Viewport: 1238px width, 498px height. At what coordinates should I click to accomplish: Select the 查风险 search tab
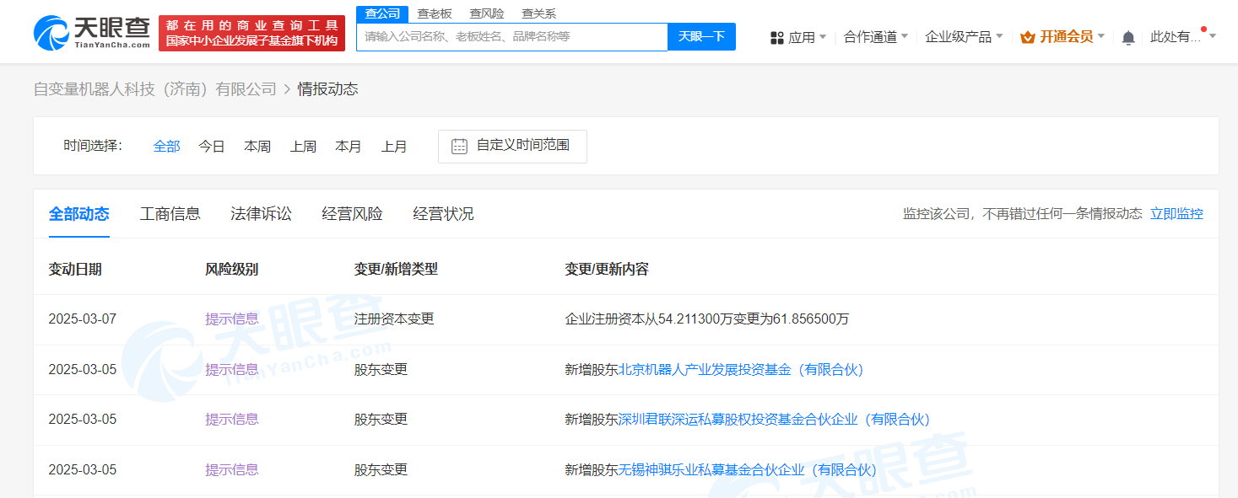(x=487, y=13)
